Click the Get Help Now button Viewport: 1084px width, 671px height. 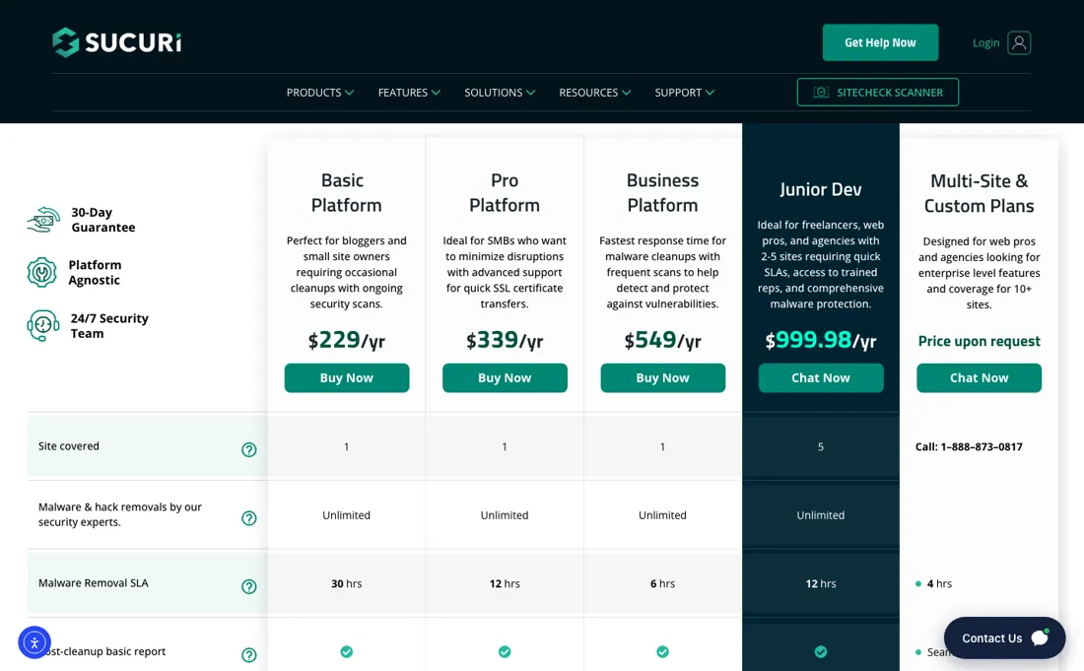click(x=880, y=42)
